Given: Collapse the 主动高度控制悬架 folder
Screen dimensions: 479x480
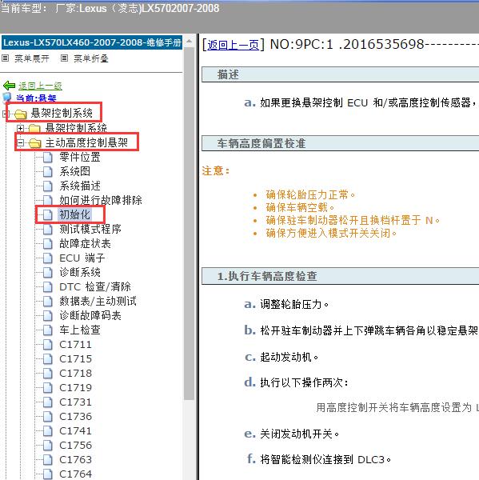Looking at the screenshot, I should coord(20,142).
